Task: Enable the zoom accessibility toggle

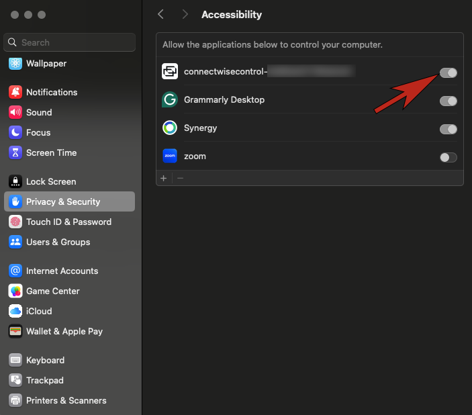Action: click(448, 157)
